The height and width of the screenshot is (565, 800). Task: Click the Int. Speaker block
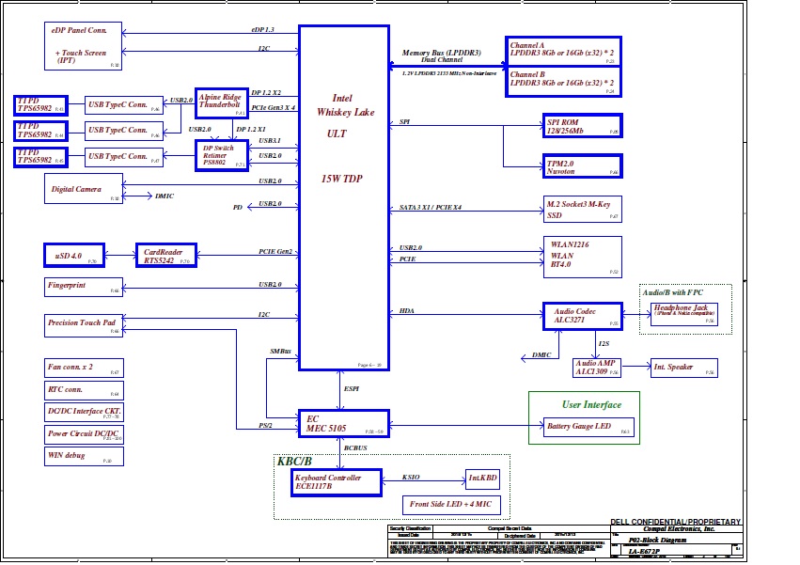683,368
